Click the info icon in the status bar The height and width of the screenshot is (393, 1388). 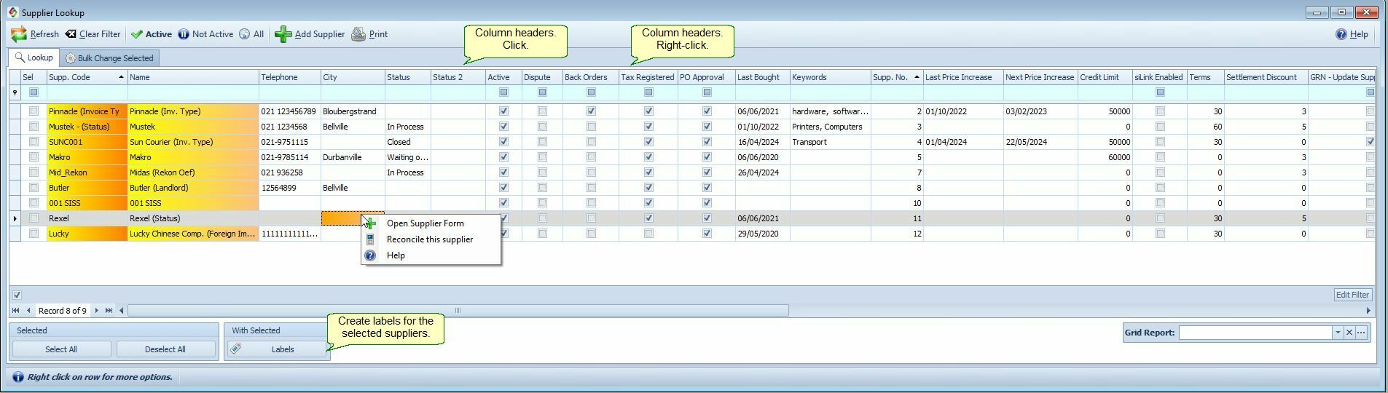(18, 377)
